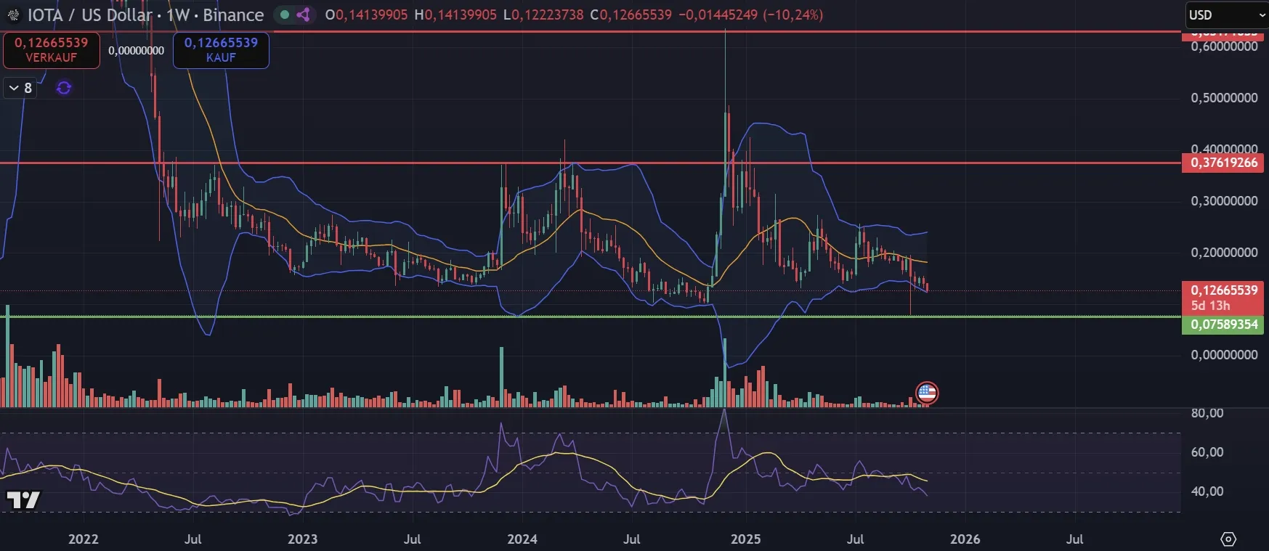This screenshot has width=1269, height=551.
Task: Click the IOTA coin logo icon
Action: pyautogui.click(x=12, y=15)
